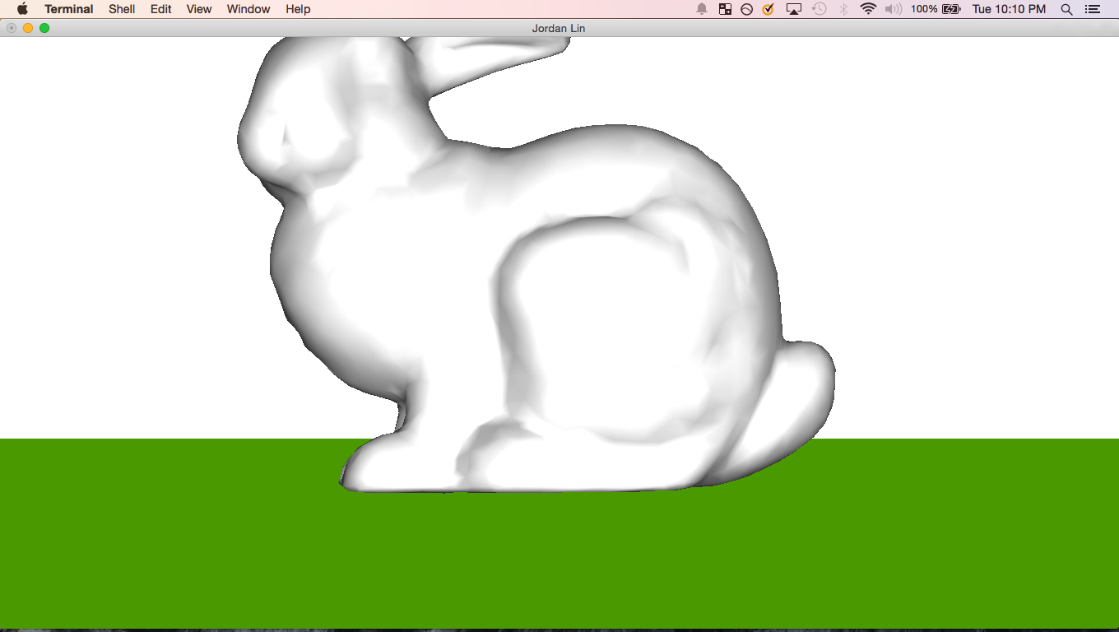
Task: Open the View menu
Action: point(199,9)
